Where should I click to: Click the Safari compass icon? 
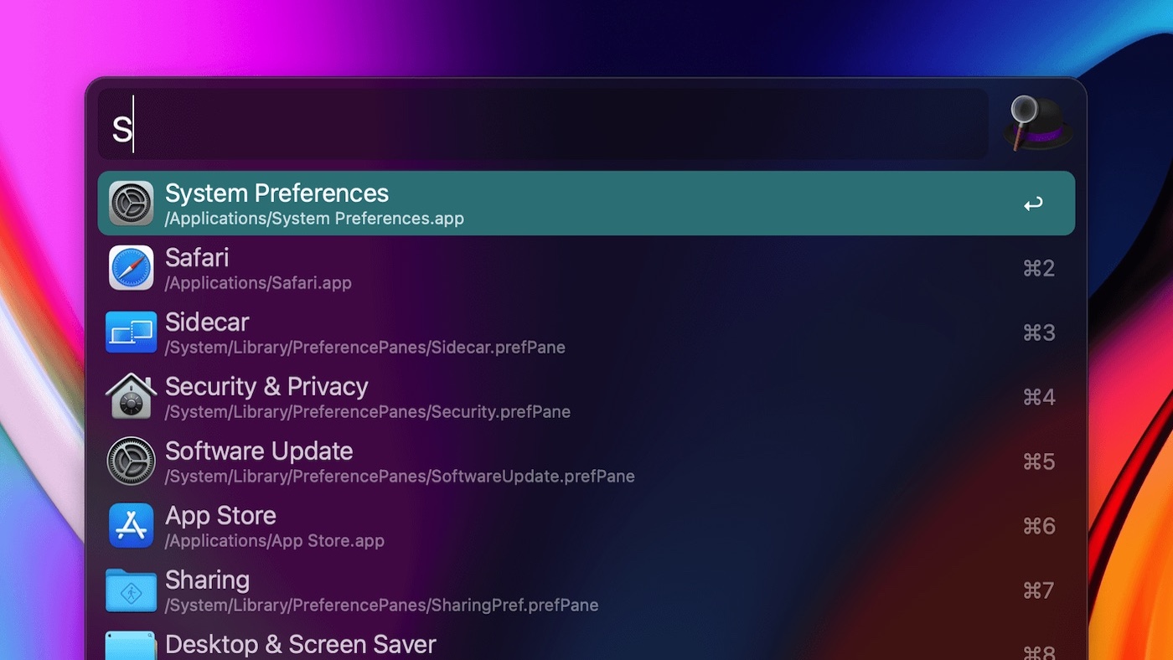pos(132,268)
